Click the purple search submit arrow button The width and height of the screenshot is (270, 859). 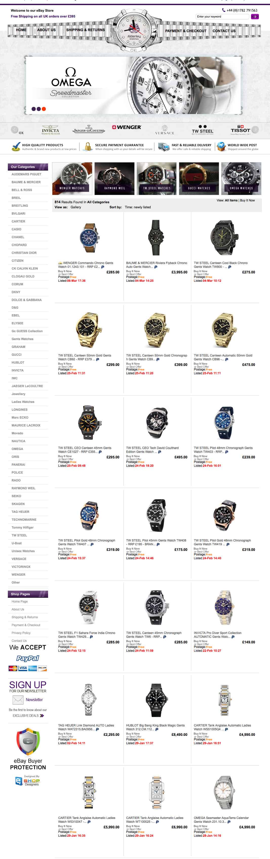click(x=255, y=16)
